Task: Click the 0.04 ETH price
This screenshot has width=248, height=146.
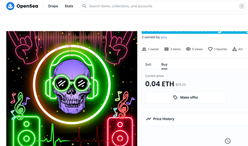Action: click(160, 84)
